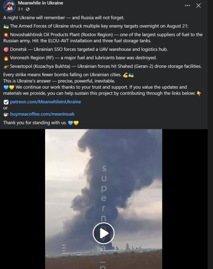Click the dark smoke cloud in video thumbnail
This screenshot has height=269, width=213.
pyautogui.click(x=116, y=171)
